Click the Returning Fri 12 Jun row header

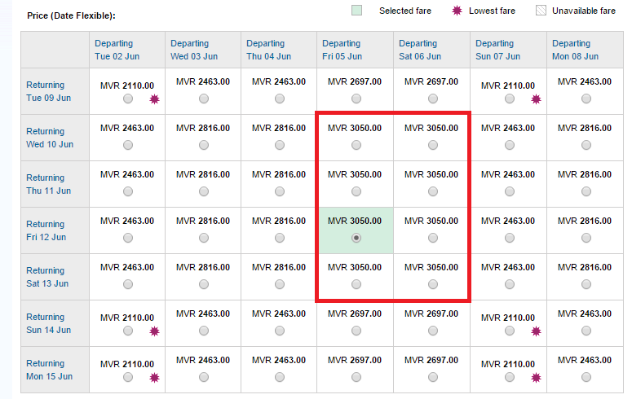pyautogui.click(x=46, y=230)
